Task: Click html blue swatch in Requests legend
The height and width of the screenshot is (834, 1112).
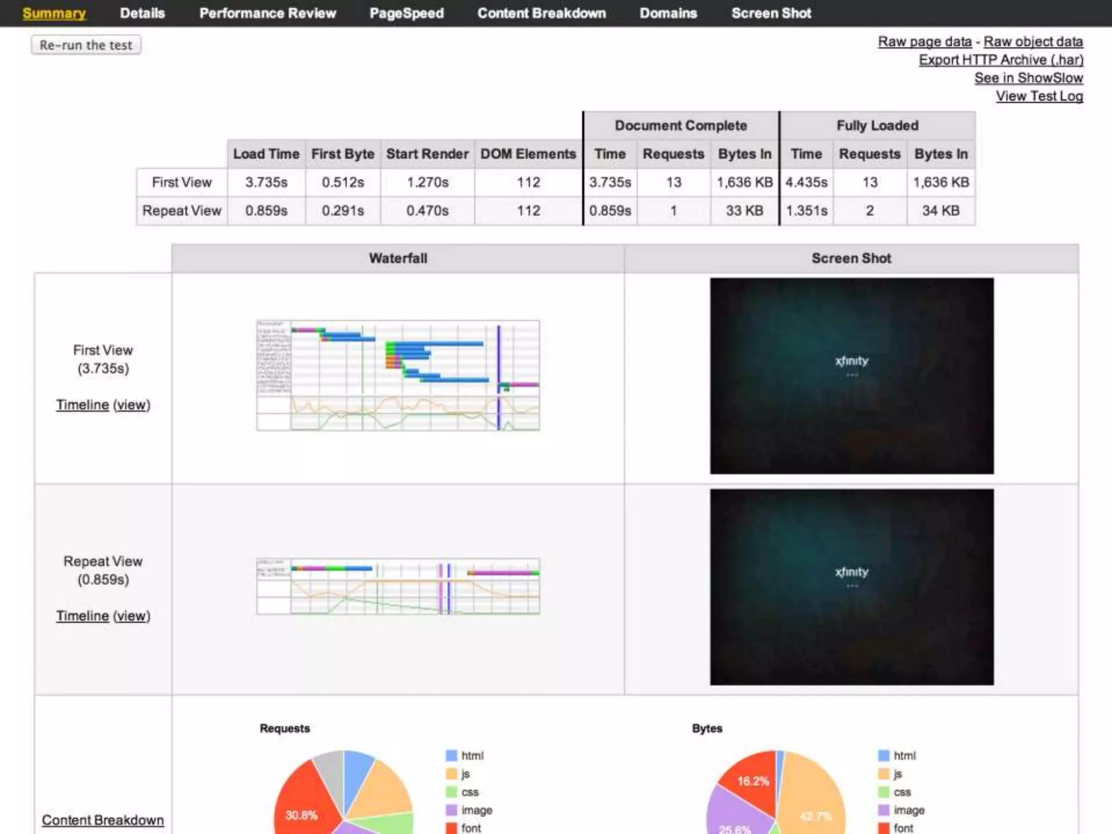Action: click(x=451, y=756)
